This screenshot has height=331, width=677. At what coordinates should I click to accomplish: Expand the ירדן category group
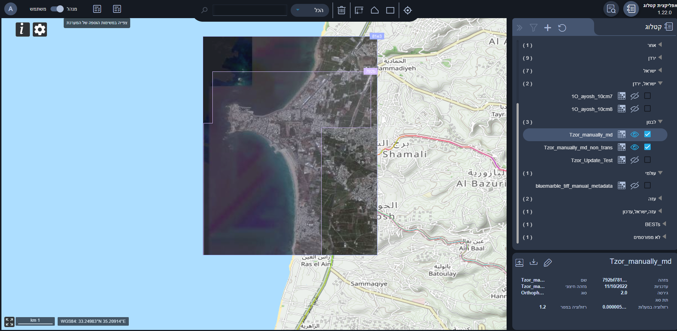(x=661, y=57)
